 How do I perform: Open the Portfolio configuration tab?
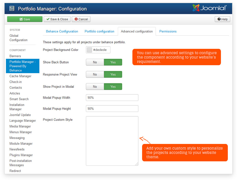point(99,31)
